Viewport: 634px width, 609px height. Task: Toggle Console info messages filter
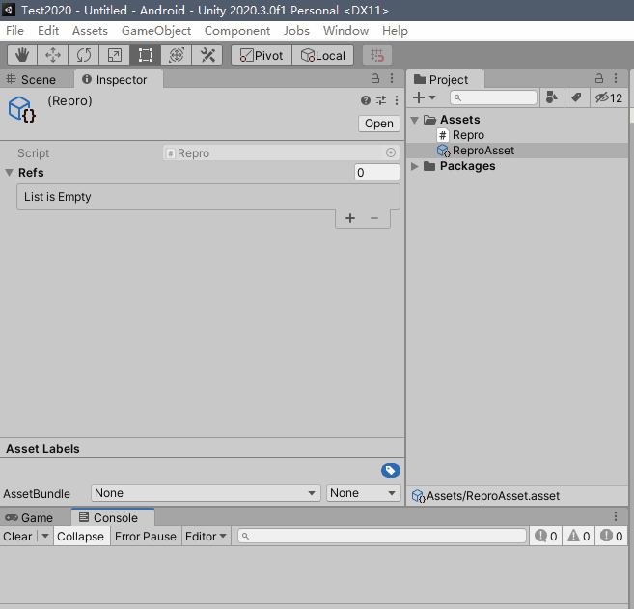pyautogui.click(x=545, y=537)
